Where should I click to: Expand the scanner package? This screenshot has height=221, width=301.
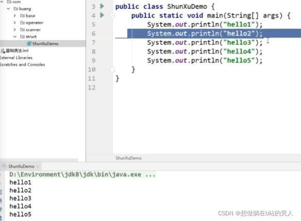[x=15, y=29]
